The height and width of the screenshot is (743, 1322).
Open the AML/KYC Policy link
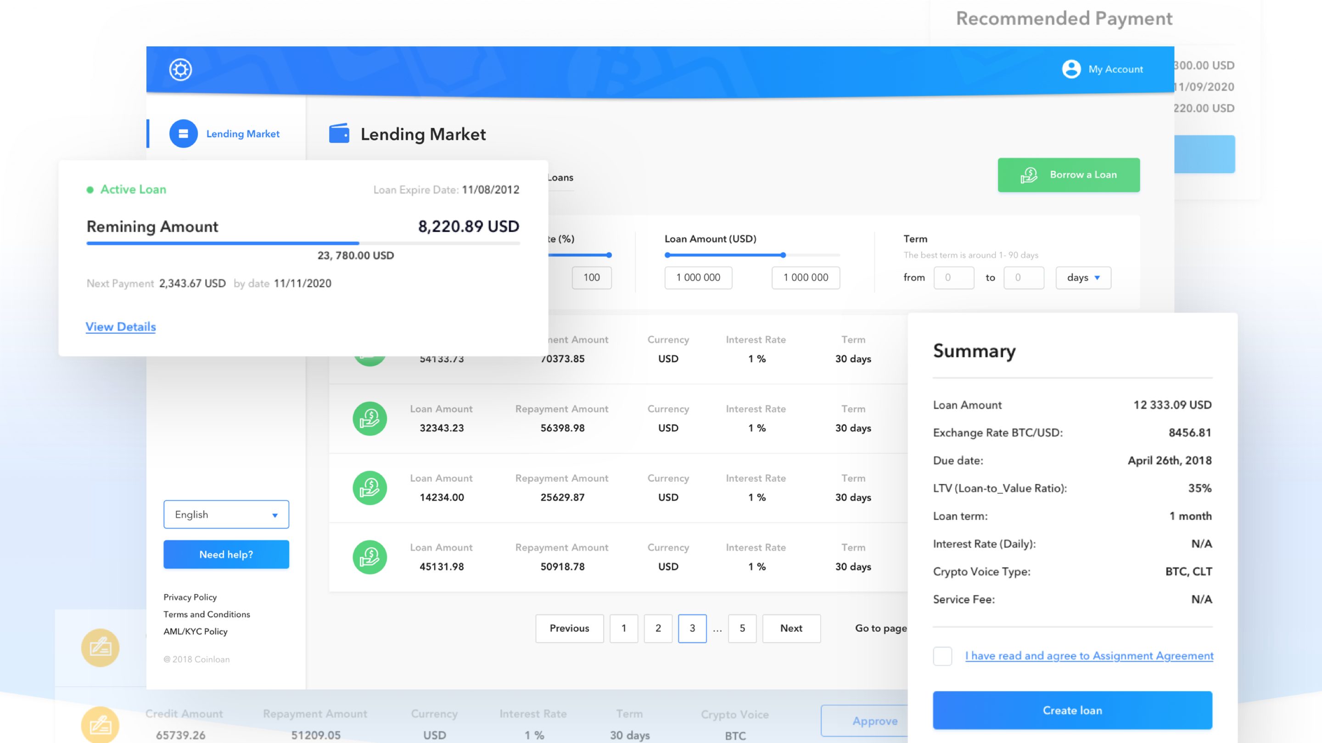click(196, 631)
